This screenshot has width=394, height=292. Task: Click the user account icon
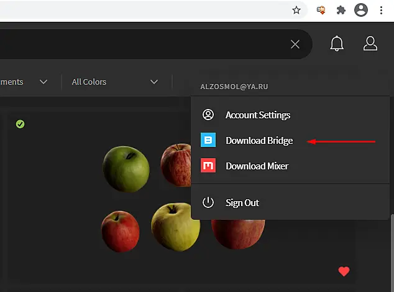pyautogui.click(x=370, y=44)
